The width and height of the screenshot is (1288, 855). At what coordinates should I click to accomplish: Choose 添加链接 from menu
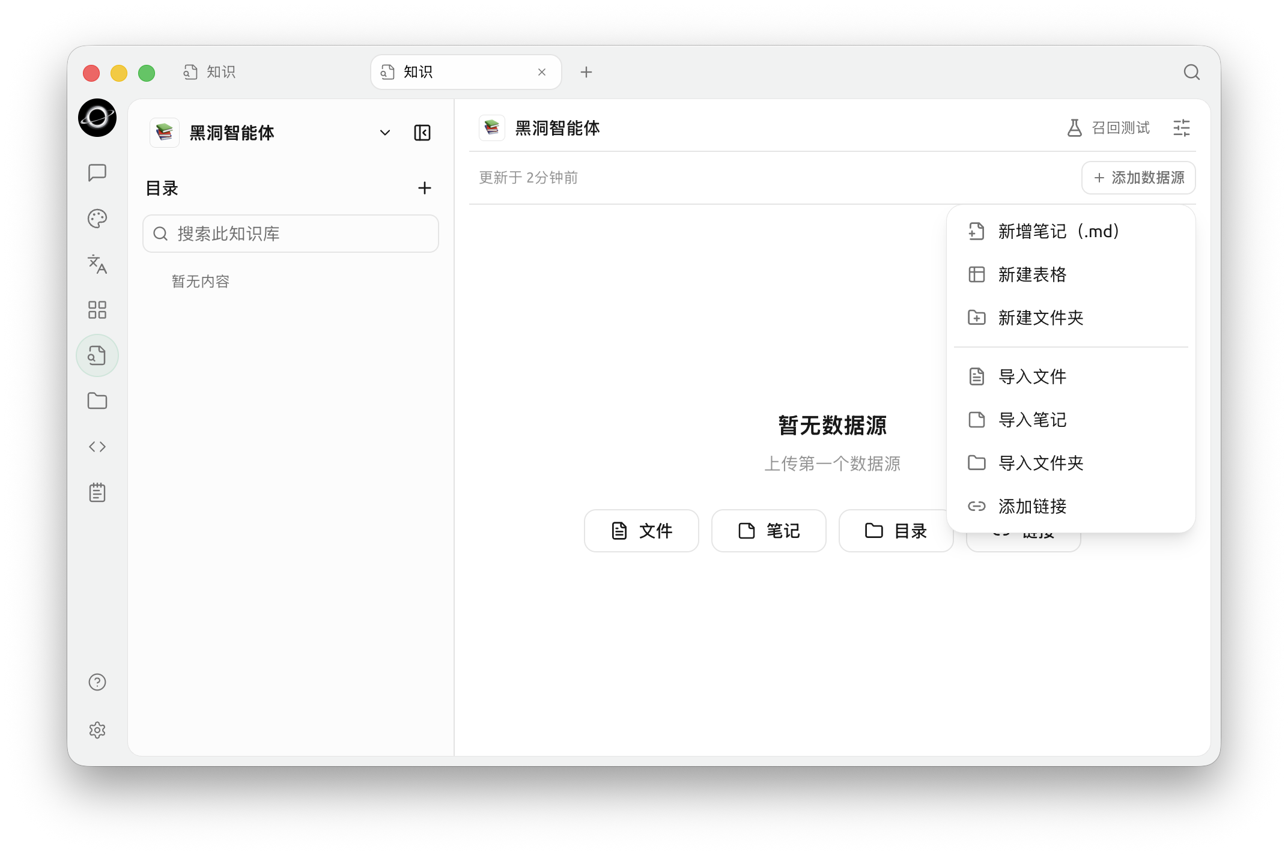(x=1071, y=506)
